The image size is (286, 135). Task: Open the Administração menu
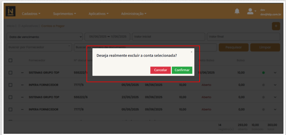click(x=133, y=14)
